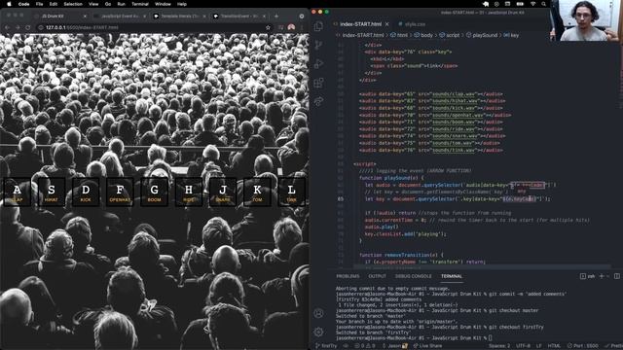This screenshot has height=350, width=623.
Task: Open the browser three-dot menu
Action: (x=302, y=27)
